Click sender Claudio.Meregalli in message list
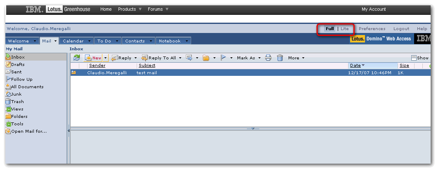 pos(107,73)
